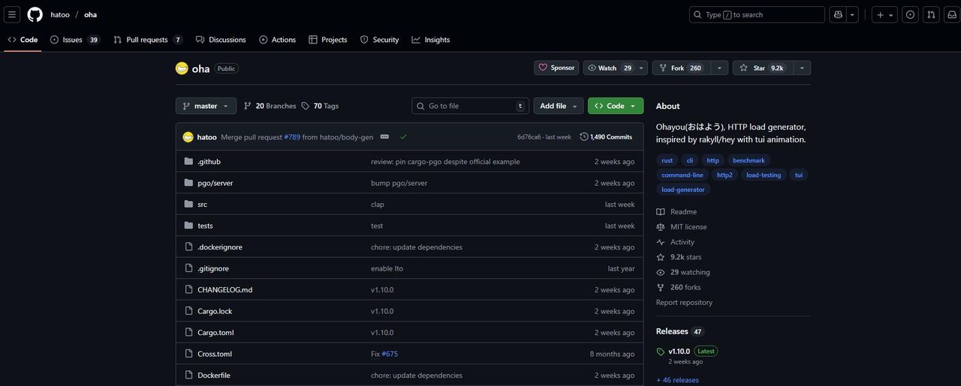The width and height of the screenshot is (961, 386).
Task: Click the Readme book icon in About
Action: coord(661,212)
